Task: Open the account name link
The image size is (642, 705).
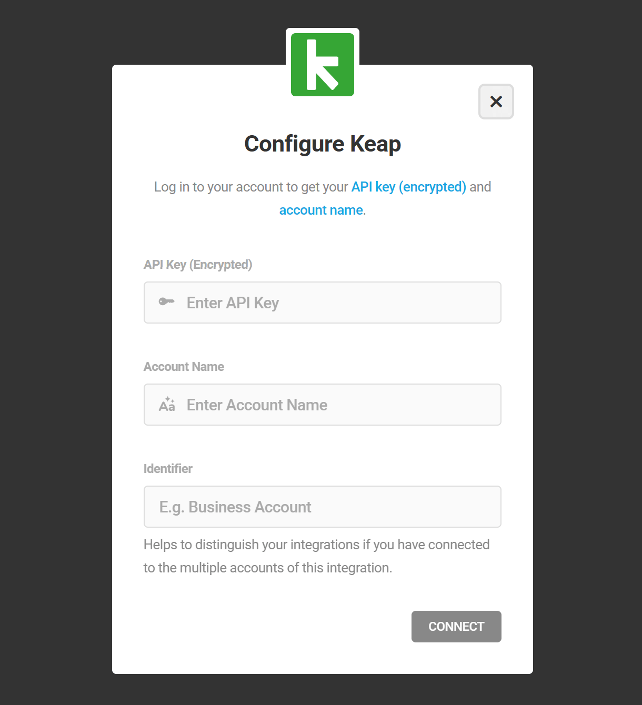Action: tap(321, 210)
